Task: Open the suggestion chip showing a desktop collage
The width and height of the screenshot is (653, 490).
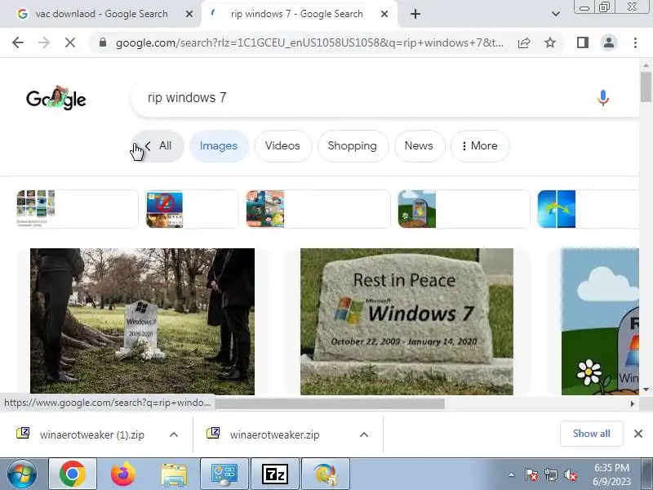Action: click(78, 209)
